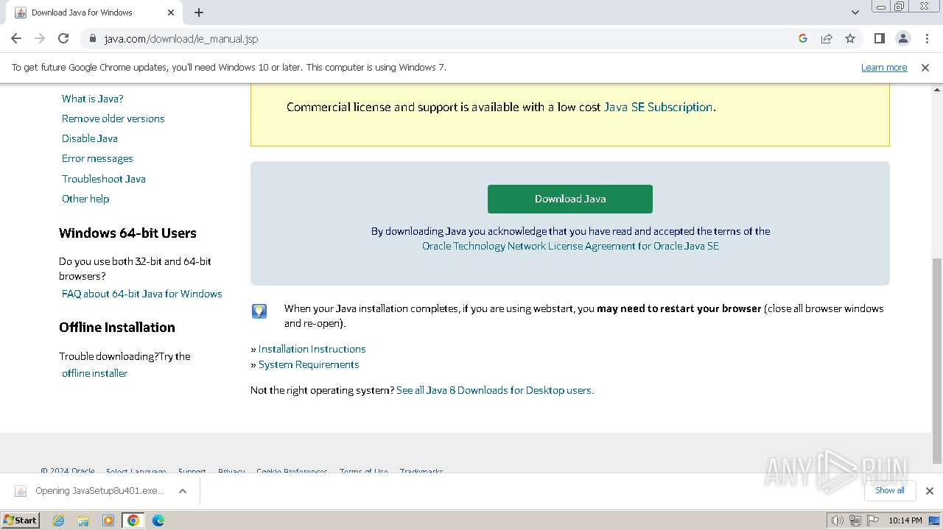Image resolution: width=943 pixels, height=530 pixels.
Task: Launch Microsoft Edge from taskbar
Action: (x=158, y=520)
